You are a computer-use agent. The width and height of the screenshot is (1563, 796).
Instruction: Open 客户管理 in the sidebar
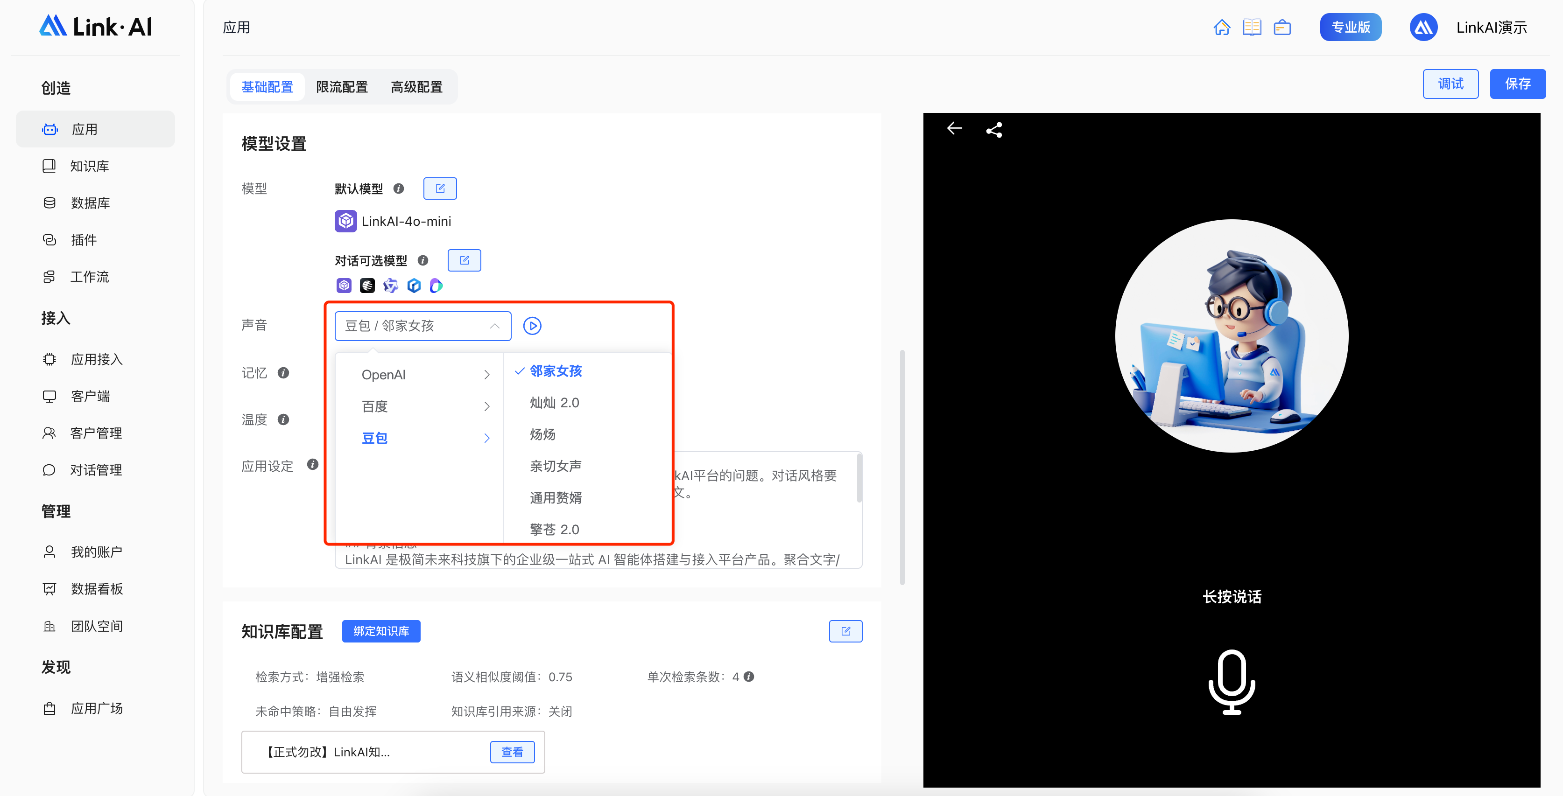(95, 433)
